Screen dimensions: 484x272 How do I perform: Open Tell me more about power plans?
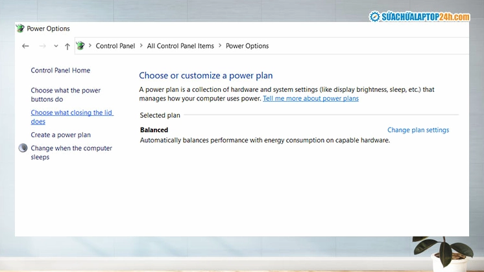click(x=311, y=98)
